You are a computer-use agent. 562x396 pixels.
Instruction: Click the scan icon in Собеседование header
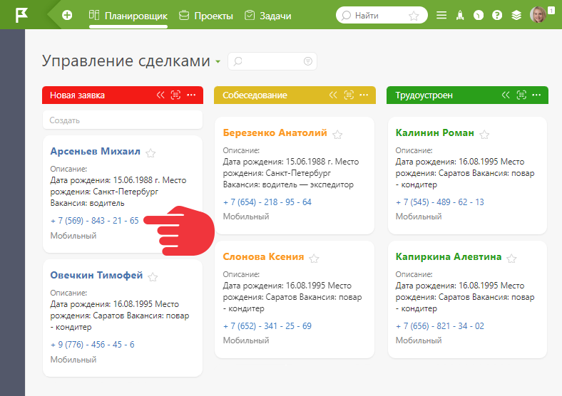click(x=349, y=95)
